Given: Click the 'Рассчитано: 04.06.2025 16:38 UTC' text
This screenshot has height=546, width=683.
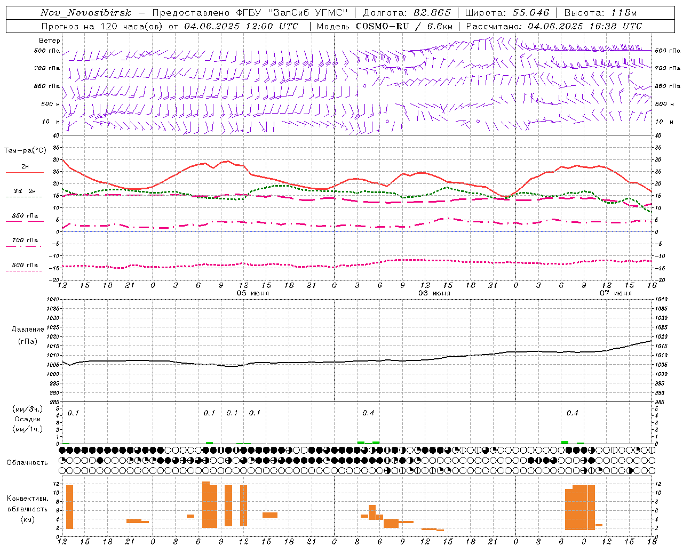Looking at the screenshot, I should 554,26.
